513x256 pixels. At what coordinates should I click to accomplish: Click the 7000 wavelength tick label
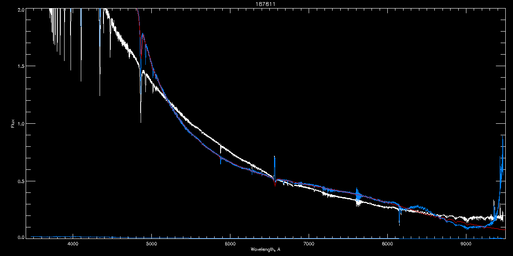coord(309,244)
